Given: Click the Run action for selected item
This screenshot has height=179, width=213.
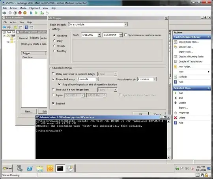Looking at the screenshot, I should 181,93.
